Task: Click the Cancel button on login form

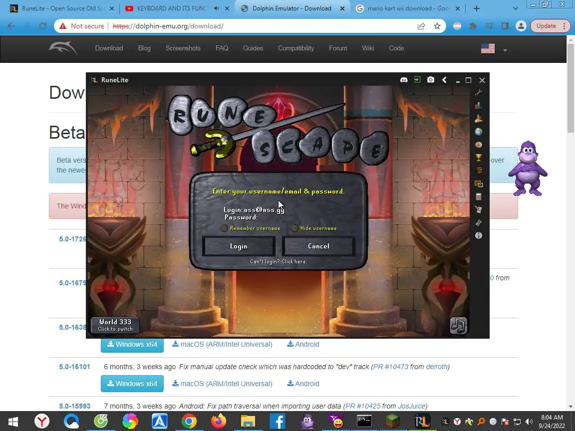Action: click(318, 246)
